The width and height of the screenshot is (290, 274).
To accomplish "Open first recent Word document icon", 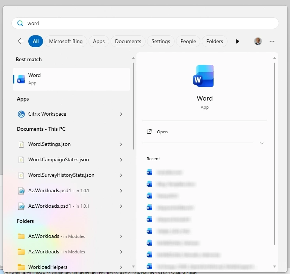I will [x=149, y=172].
